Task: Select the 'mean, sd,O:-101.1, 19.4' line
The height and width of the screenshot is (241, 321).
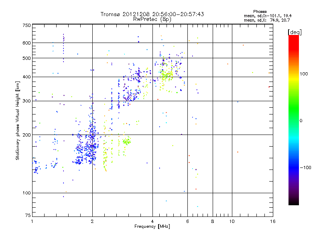Action: pos(268,16)
